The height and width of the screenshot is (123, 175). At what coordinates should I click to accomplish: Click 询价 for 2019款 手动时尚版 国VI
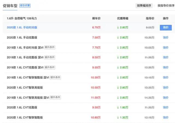pyautogui.click(x=166, y=48)
